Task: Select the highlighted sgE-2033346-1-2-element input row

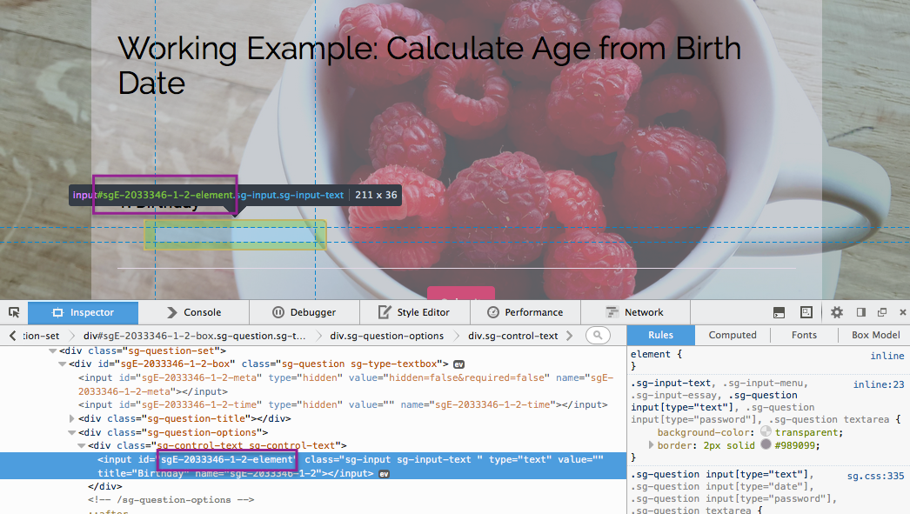Action: [x=313, y=466]
